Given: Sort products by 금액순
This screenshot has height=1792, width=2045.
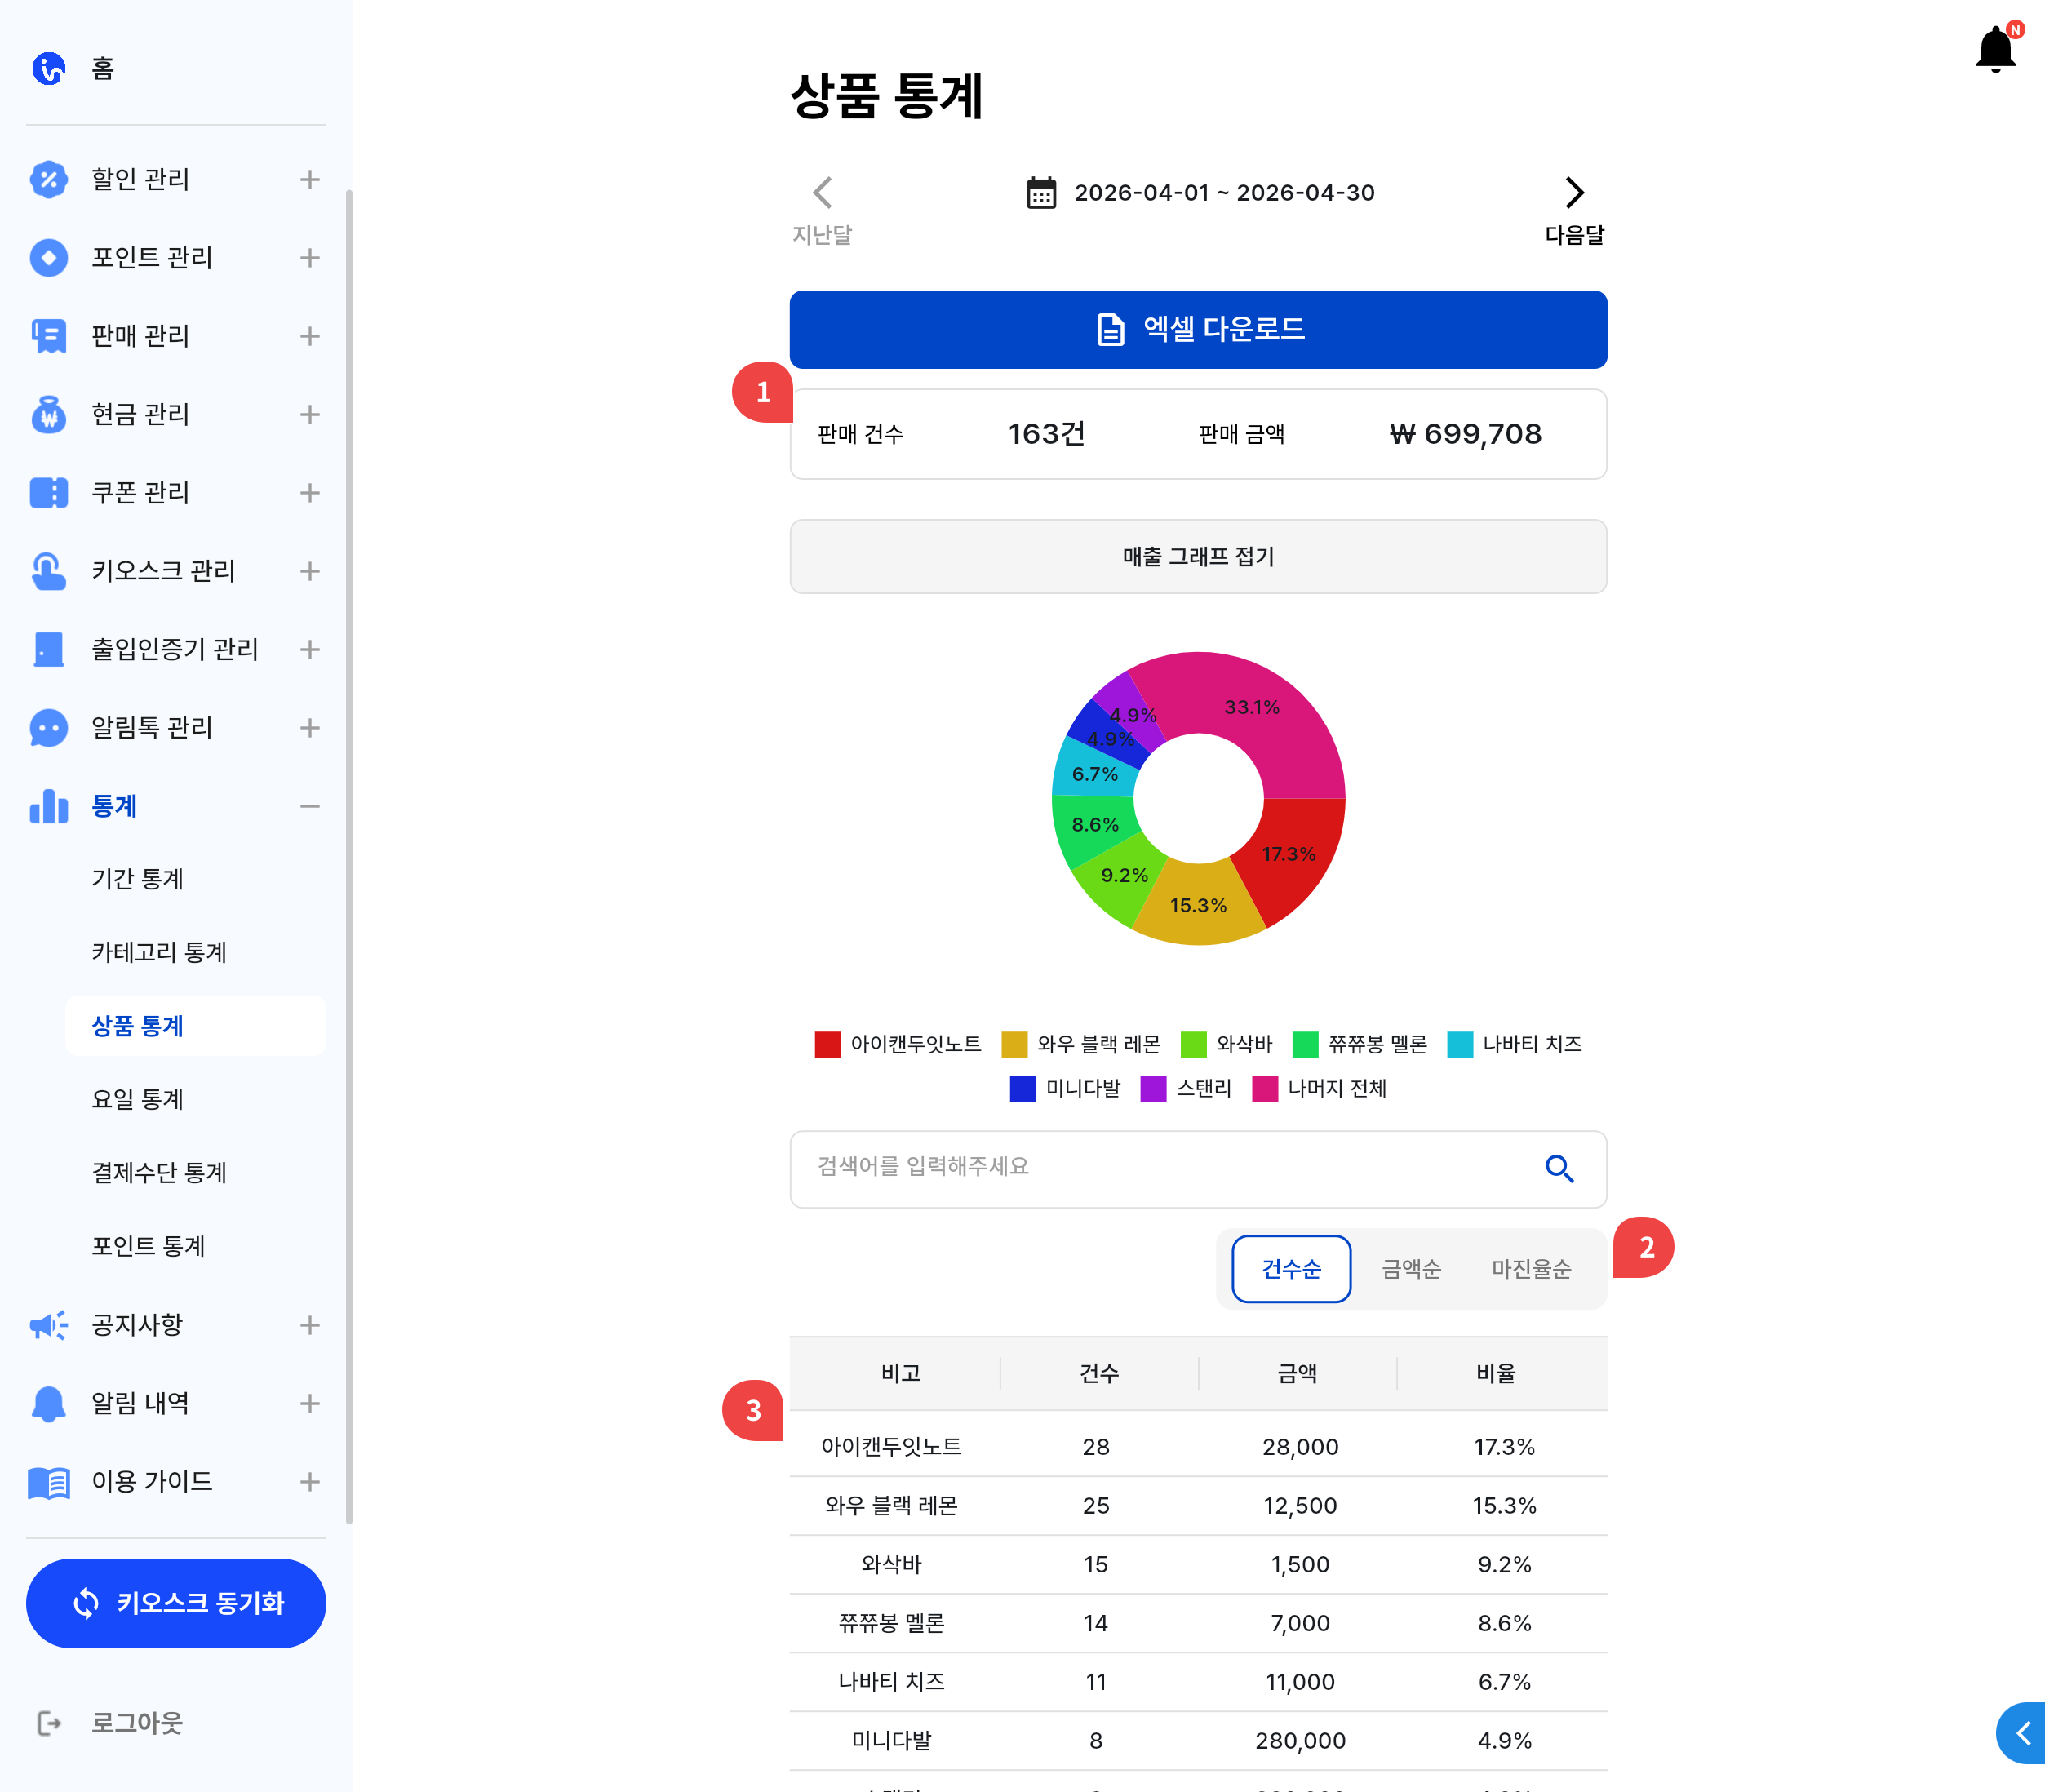Looking at the screenshot, I should pyautogui.click(x=1411, y=1269).
